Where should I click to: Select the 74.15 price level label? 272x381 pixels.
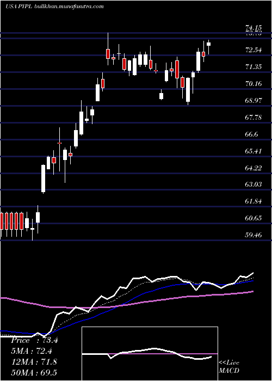pyautogui.click(x=254, y=28)
